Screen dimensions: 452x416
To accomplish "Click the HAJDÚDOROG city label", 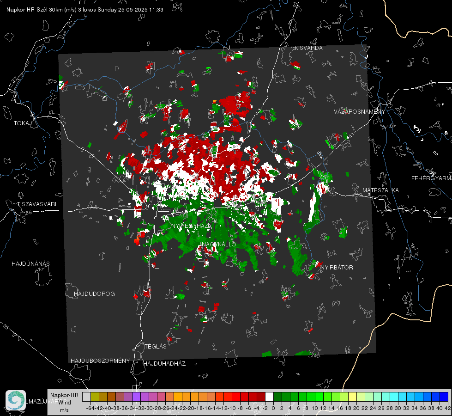I will (x=94, y=294).
